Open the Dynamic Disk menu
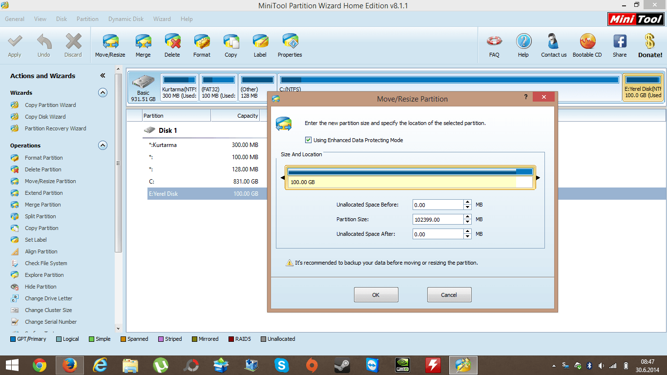 click(x=126, y=19)
